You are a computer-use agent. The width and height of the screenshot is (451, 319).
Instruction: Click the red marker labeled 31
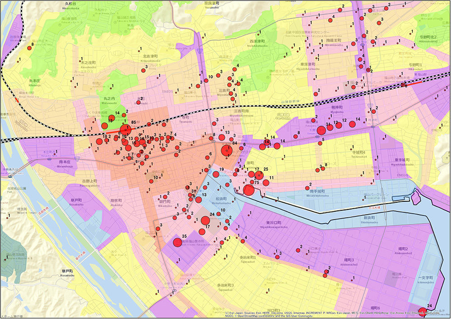[321, 131]
